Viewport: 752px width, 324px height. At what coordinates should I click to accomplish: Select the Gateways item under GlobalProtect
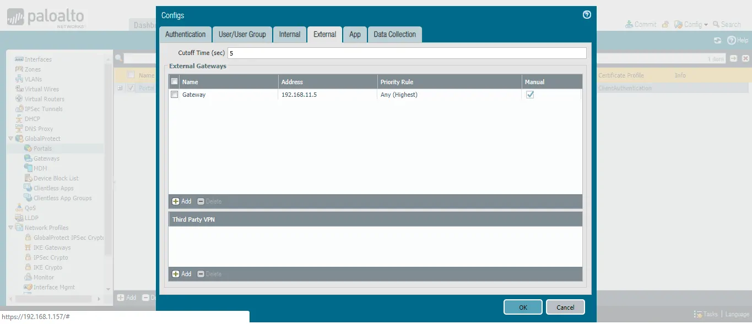pyautogui.click(x=46, y=158)
